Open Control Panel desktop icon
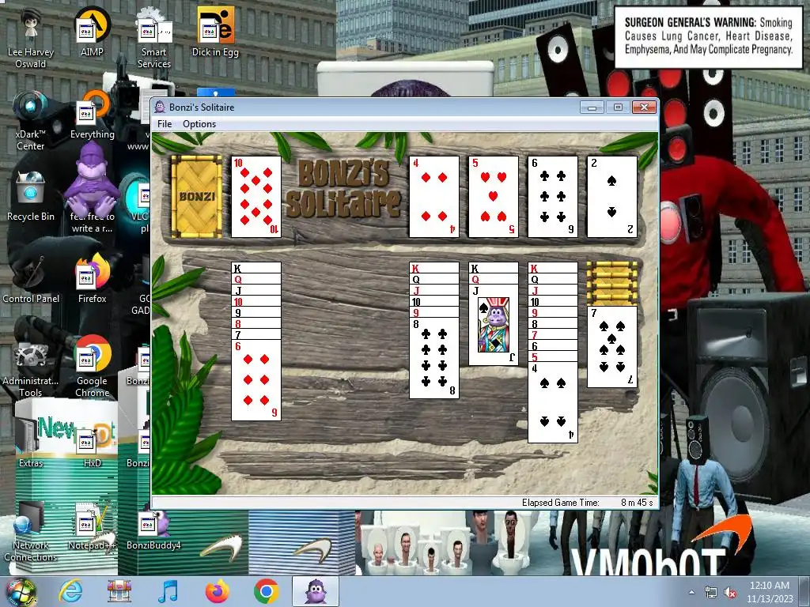The width and height of the screenshot is (810, 607). pos(31,279)
